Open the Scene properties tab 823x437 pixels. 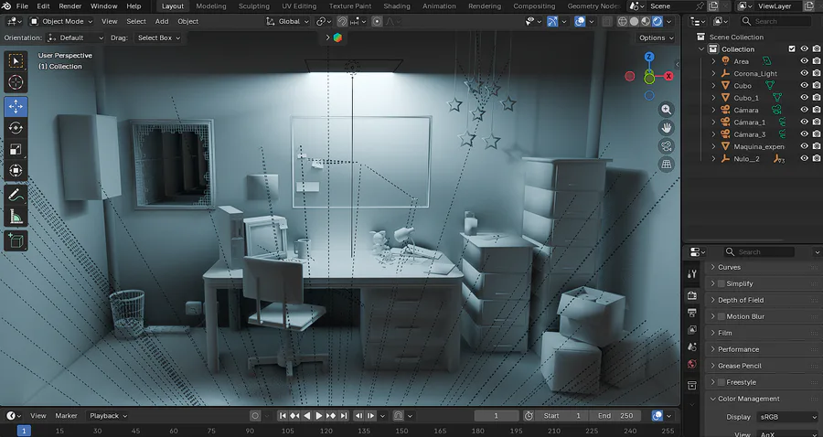click(x=692, y=347)
